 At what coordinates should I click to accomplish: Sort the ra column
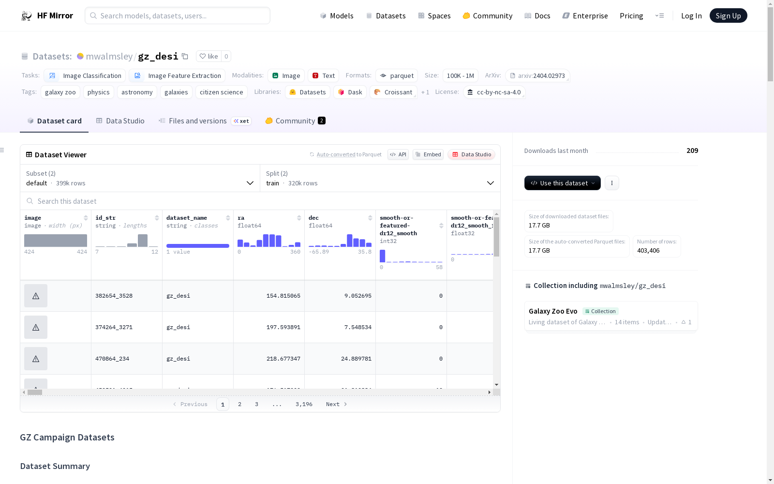pyautogui.click(x=299, y=218)
